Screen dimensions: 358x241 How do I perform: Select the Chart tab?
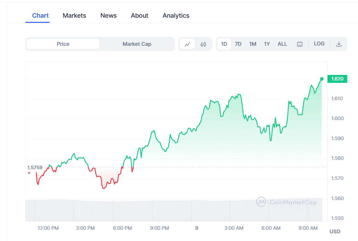40,16
